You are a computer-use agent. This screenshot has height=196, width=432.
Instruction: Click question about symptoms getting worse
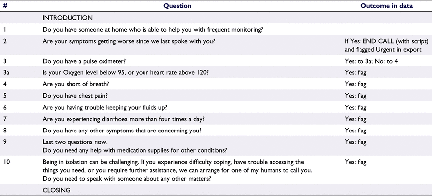tap(129, 42)
